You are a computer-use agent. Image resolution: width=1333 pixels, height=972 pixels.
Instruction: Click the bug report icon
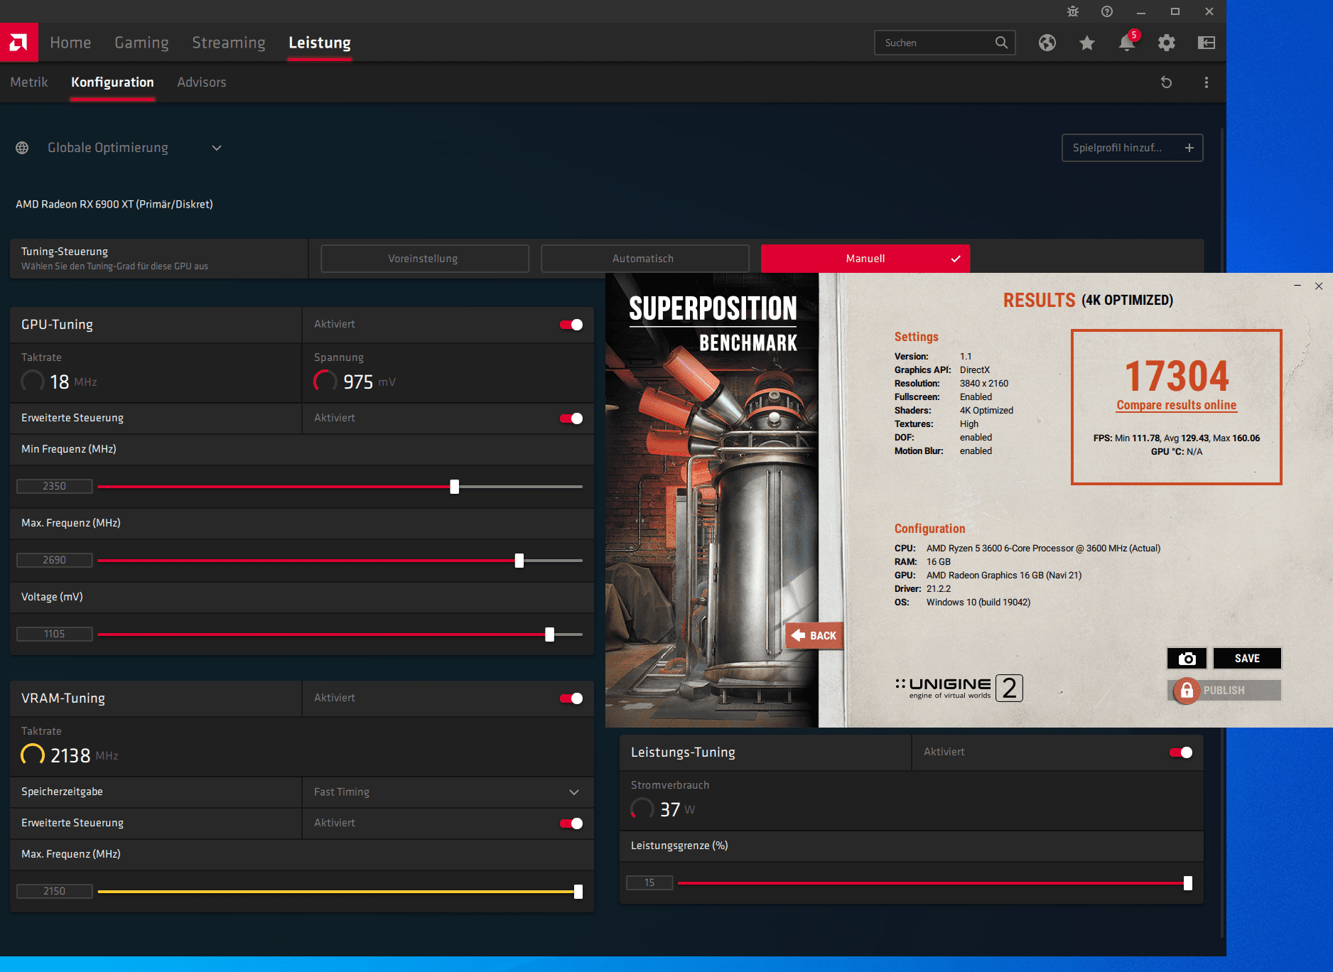pos(1072,11)
